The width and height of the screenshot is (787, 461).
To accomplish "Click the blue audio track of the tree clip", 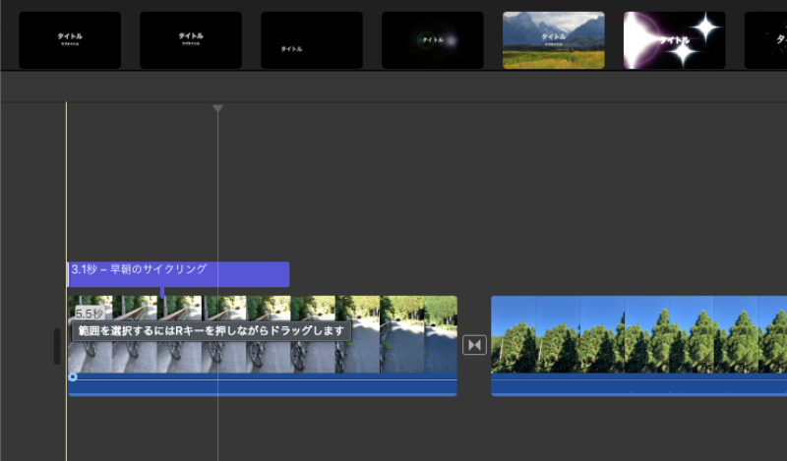I will [x=639, y=385].
